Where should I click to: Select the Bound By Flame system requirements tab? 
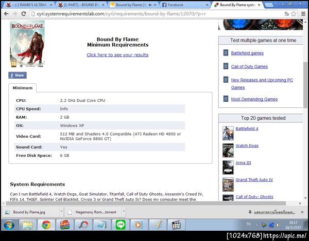[x=237, y=5]
